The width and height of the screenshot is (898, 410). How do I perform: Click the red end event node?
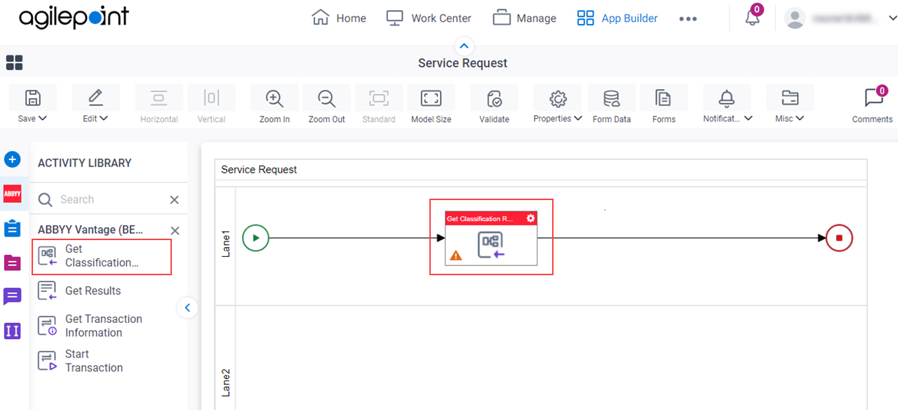pos(839,238)
